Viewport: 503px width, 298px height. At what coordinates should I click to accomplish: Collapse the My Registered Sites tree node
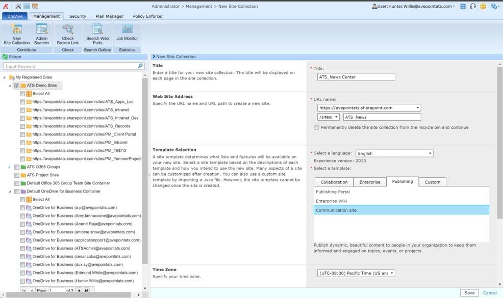click(4, 77)
